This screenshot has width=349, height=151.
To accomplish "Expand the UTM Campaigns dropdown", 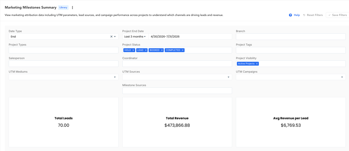I will click(342, 77).
